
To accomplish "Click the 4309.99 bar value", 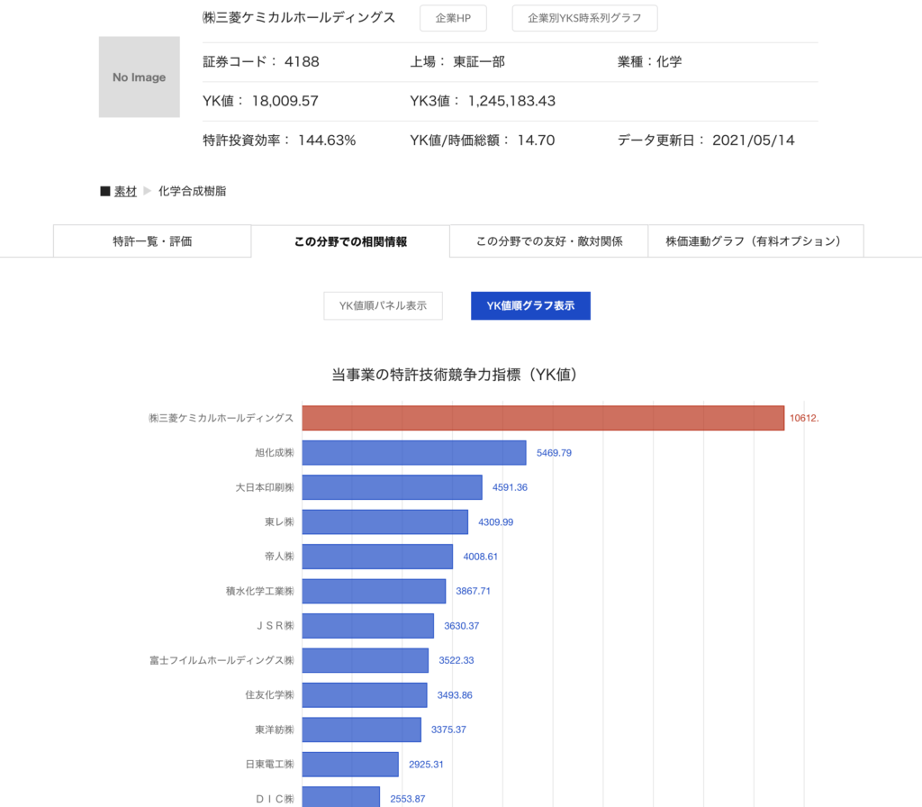I will [x=496, y=522].
